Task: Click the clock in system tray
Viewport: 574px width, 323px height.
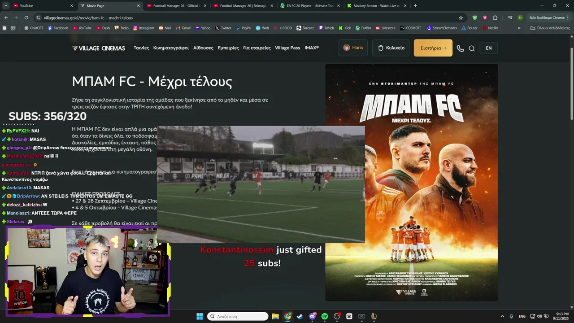Action: point(562,316)
